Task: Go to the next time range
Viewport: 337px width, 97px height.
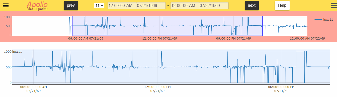Action: [252, 5]
